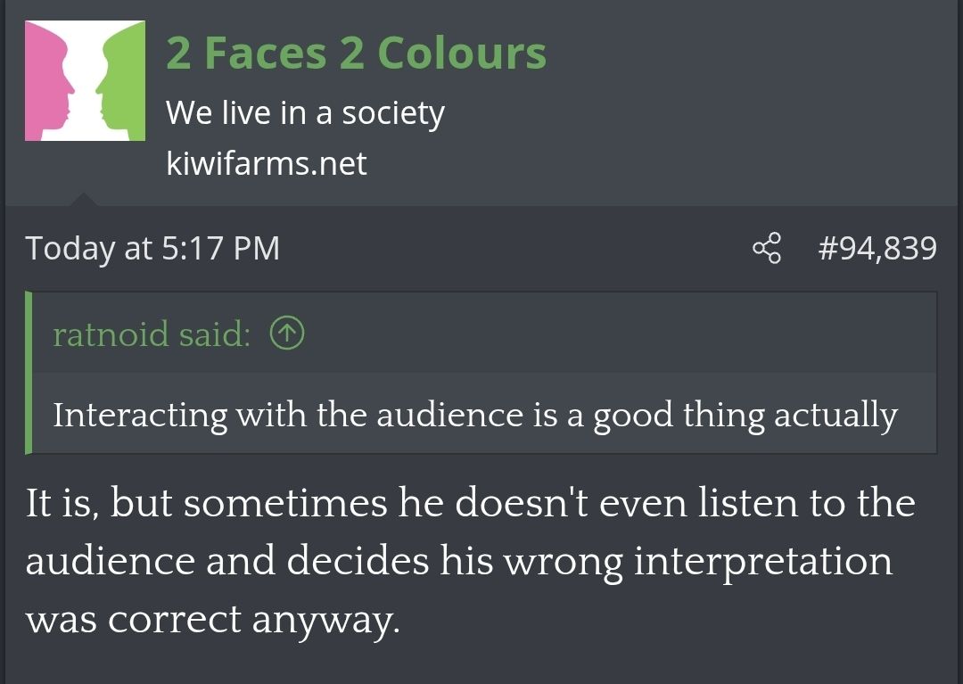Click the kiwifarms.net text under the username
Viewport: 963px width, 684px height.
(x=266, y=163)
